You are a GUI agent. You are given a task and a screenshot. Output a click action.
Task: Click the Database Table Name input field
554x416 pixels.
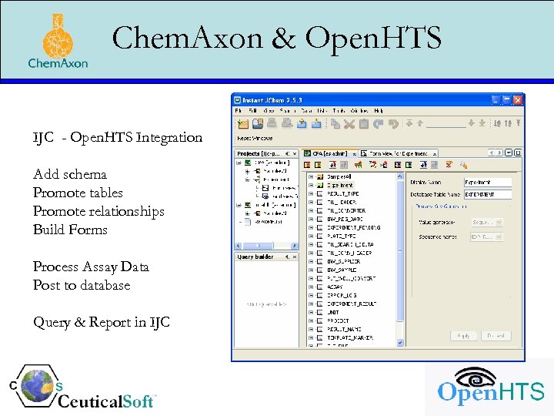488,194
